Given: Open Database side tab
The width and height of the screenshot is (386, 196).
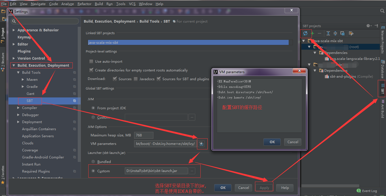Looking at the screenshot, I should pyautogui.click(x=383, y=69).
